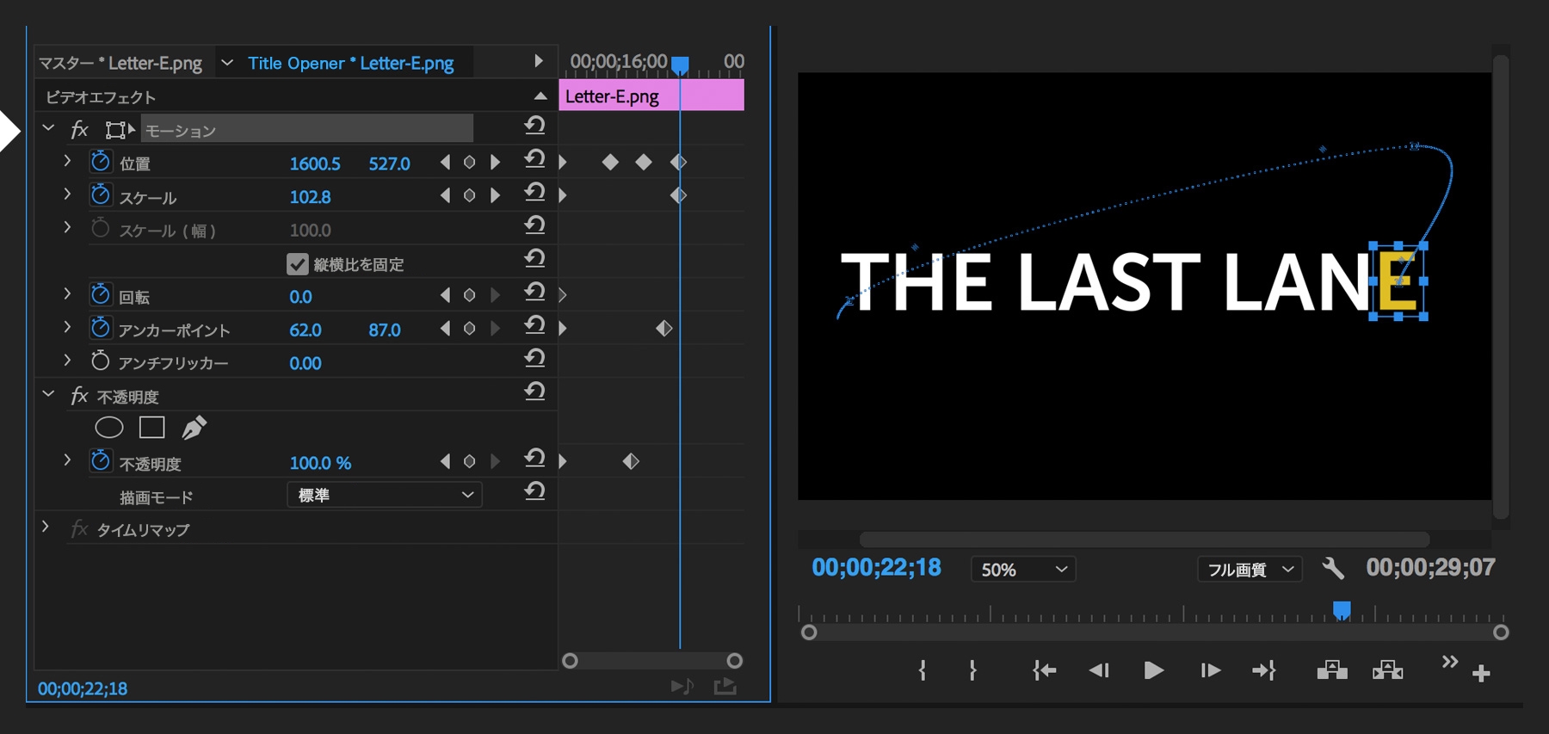
Task: Select the pen mask tool
Action: (194, 427)
